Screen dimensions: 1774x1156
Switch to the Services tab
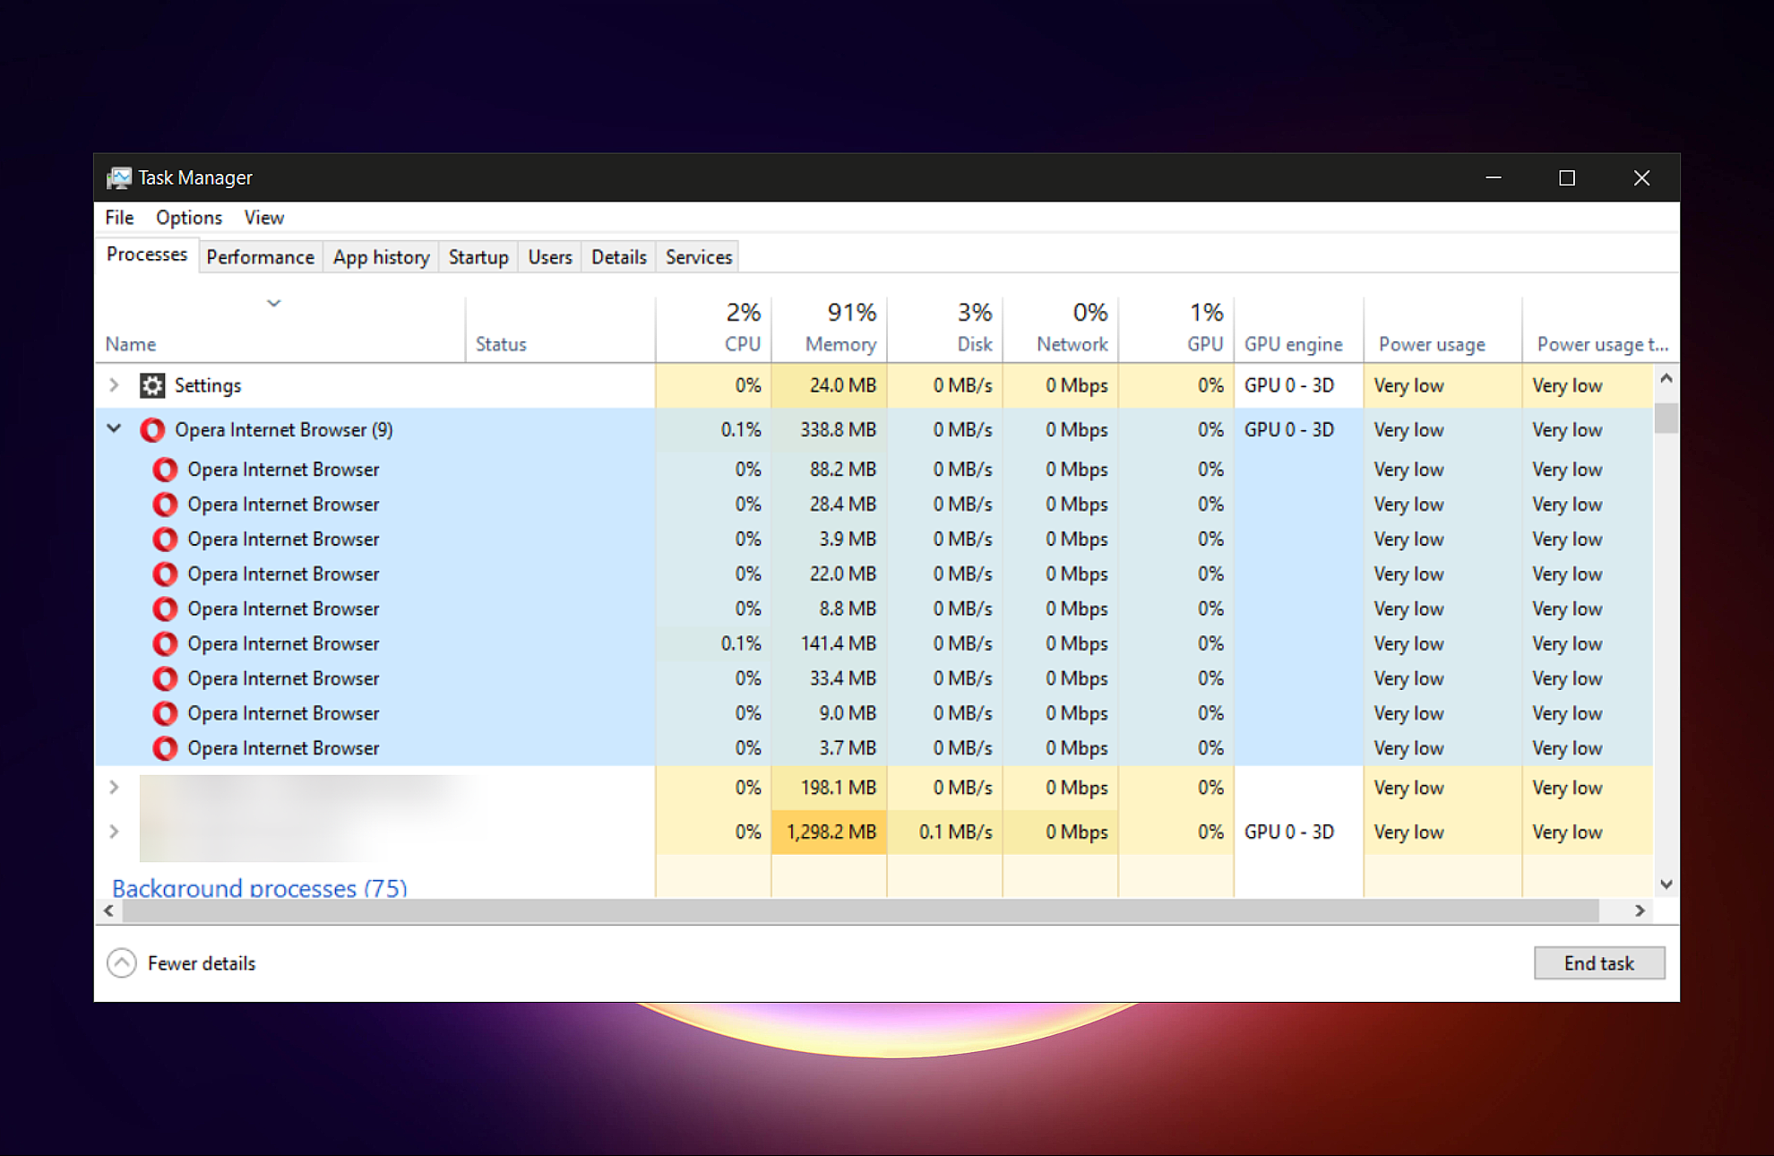[x=699, y=258]
